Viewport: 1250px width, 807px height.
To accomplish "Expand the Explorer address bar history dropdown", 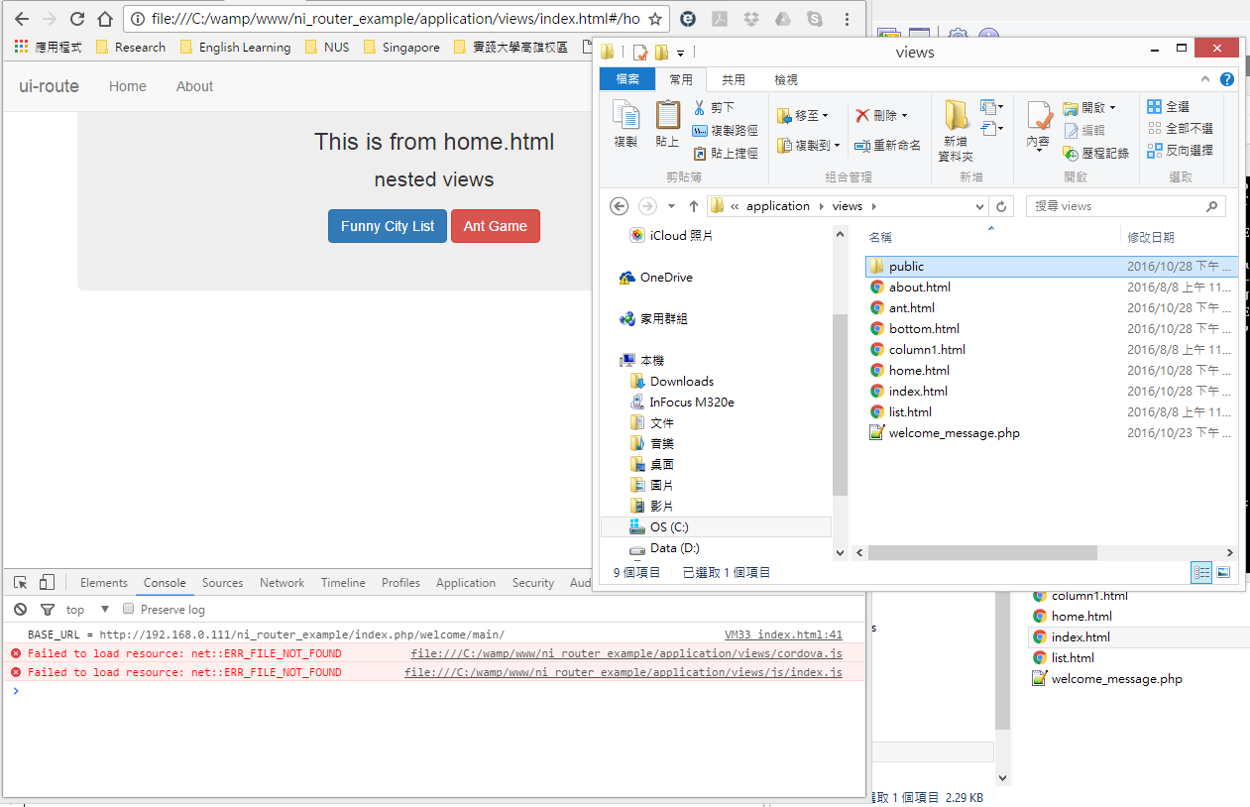I will [x=979, y=206].
